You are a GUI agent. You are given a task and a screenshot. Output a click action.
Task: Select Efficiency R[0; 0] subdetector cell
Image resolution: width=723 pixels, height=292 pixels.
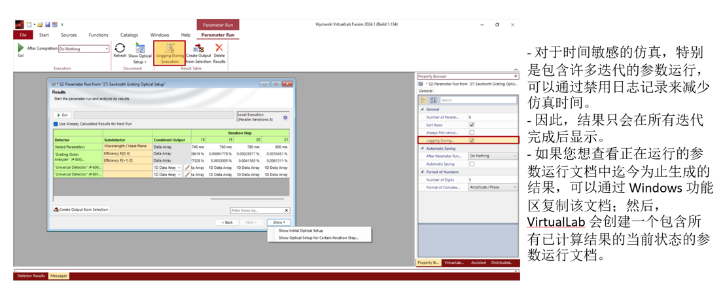128,153
